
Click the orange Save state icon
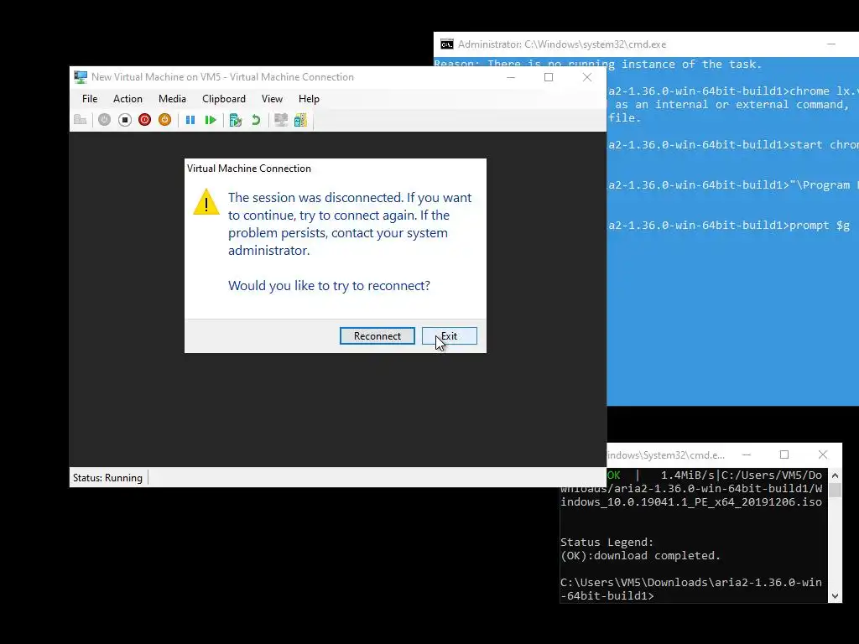[165, 120]
